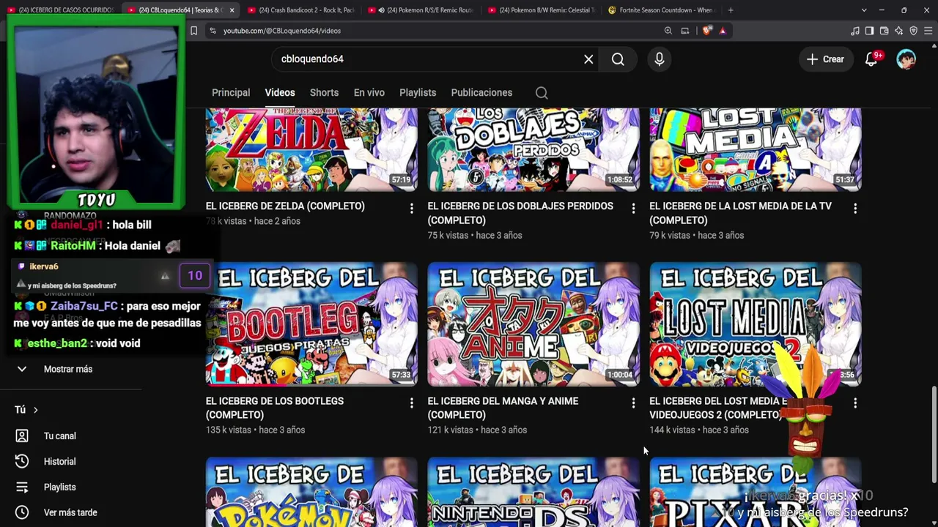Open the site settings icon beside the URL
Screen dimensions: 938x527
point(213,31)
